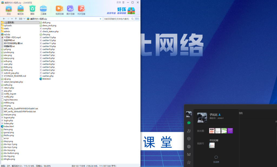Select the sql.zip file in the list
Image resolution: width=277 pixels, height=167 pixels.
(x=8, y=34)
